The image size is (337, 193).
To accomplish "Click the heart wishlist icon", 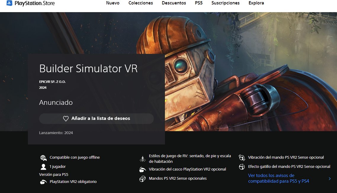I will point(66,118).
